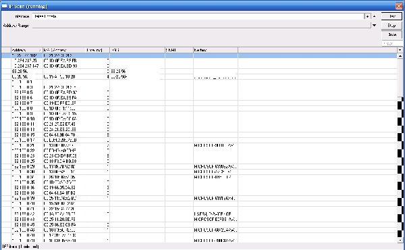Select the row with address 192.168.0.6
The image size is (405, 250).
tap(199, 98)
